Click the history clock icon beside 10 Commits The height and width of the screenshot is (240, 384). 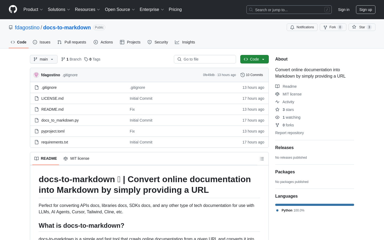pyautogui.click(x=243, y=75)
